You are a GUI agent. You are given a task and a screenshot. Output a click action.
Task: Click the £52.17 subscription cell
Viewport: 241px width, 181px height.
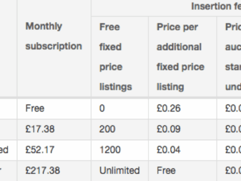coord(40,150)
